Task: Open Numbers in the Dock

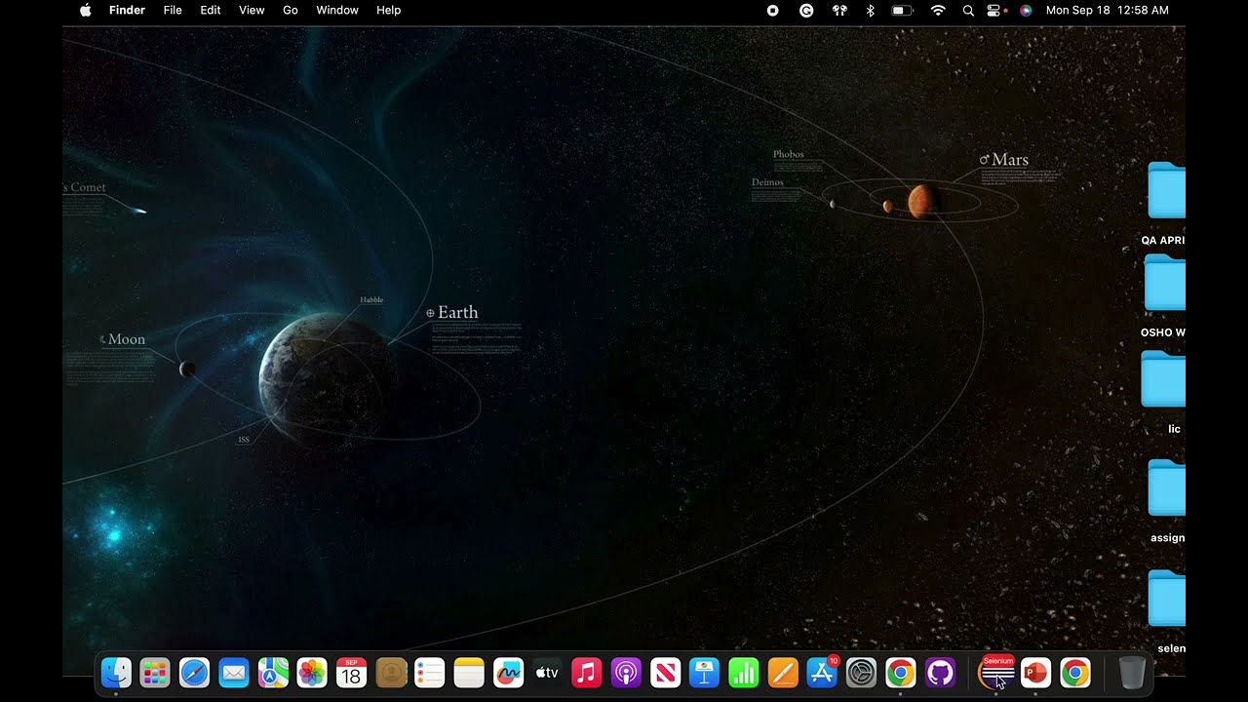Action: click(744, 673)
